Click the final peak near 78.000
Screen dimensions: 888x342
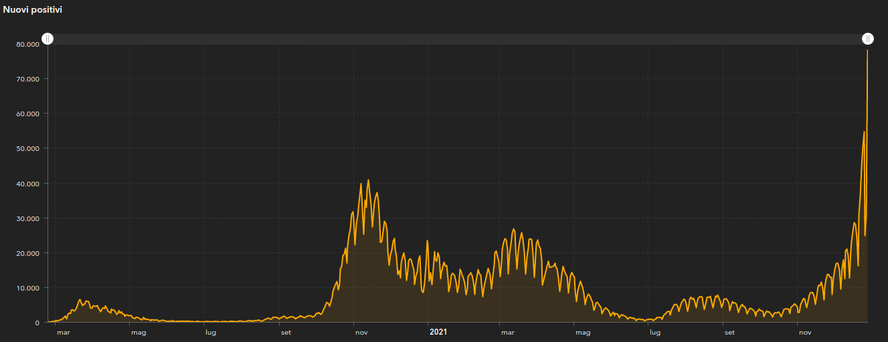click(x=867, y=51)
